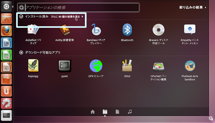Click the インストール済み category header

37,17
